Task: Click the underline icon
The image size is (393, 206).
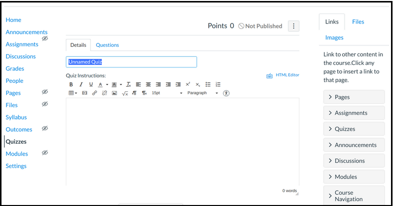Action: (x=91, y=84)
